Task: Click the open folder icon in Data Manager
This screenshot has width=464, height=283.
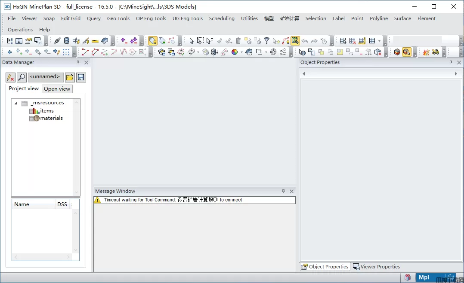Action: [x=70, y=77]
